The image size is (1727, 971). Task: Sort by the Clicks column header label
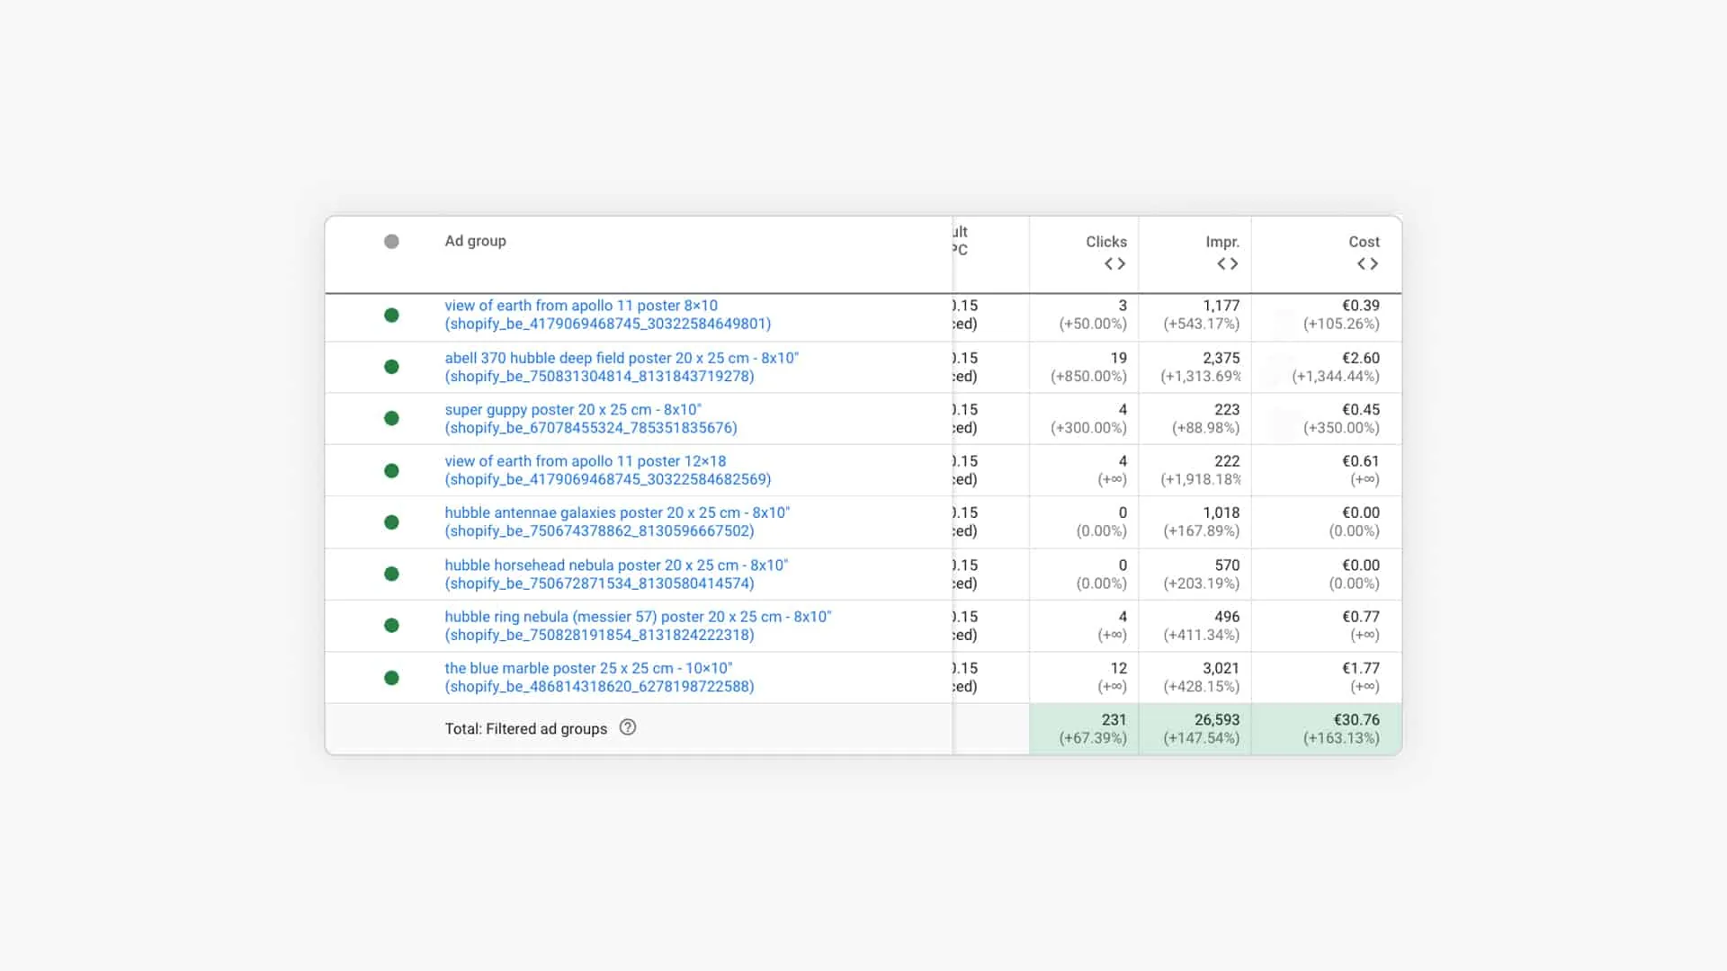coord(1105,242)
